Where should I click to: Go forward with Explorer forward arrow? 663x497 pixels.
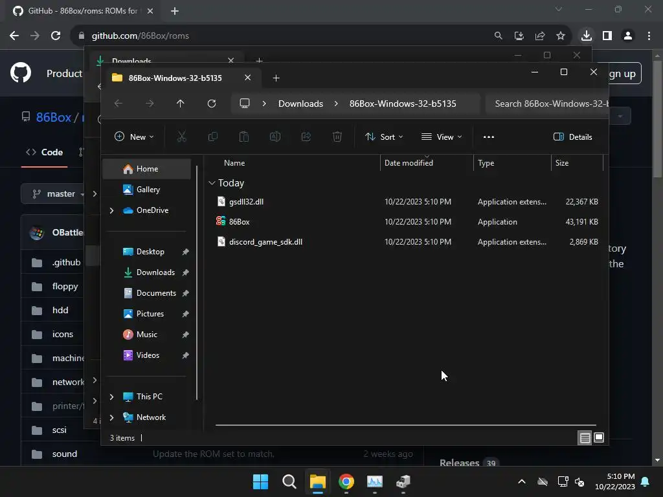150,104
